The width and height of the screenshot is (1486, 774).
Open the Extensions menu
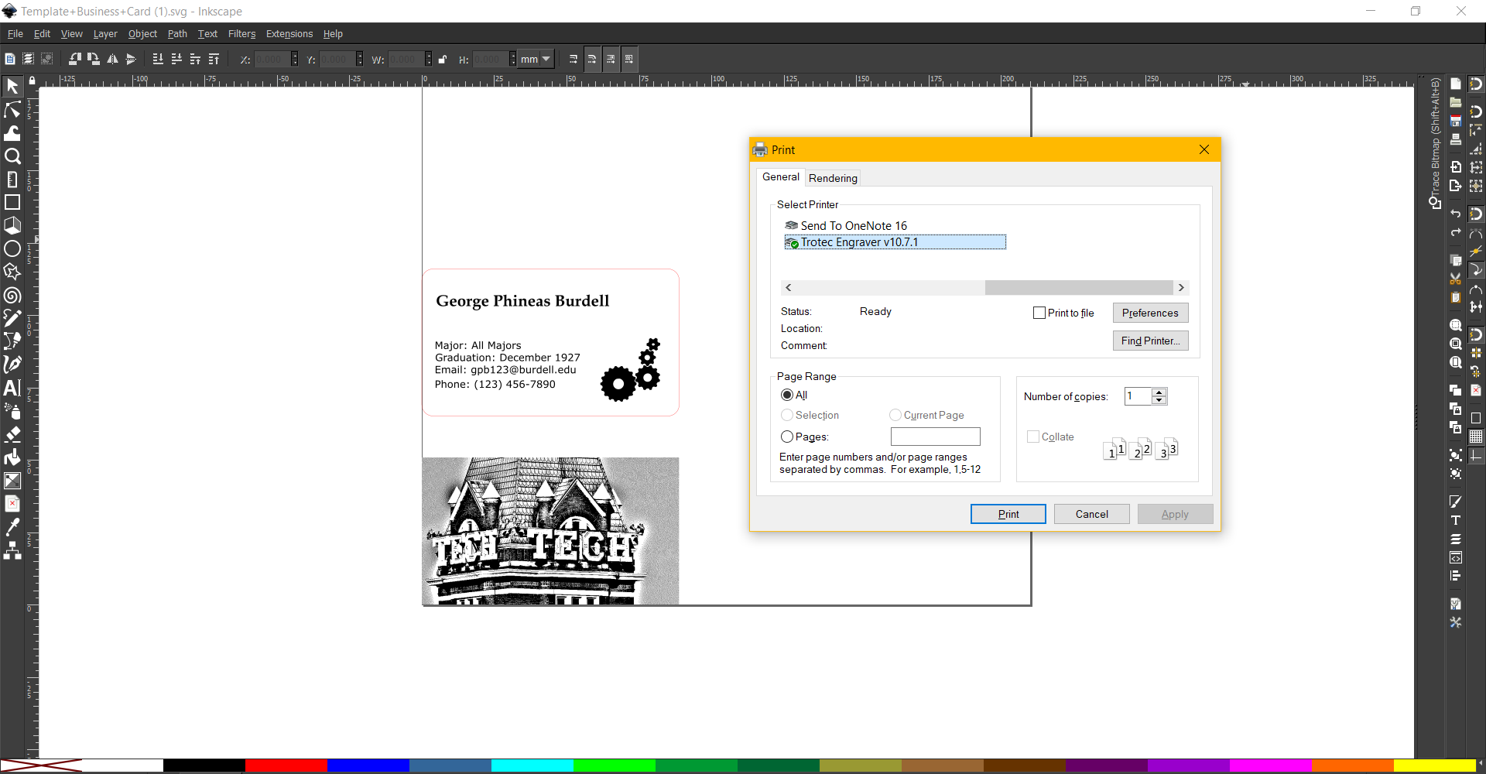pyautogui.click(x=289, y=34)
